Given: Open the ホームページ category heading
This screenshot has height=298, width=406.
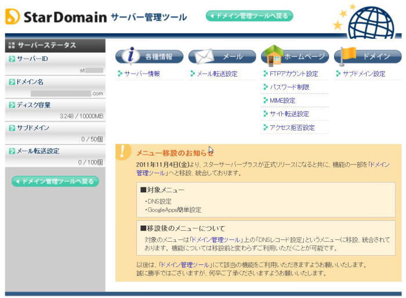Looking at the screenshot, I should click(295, 56).
